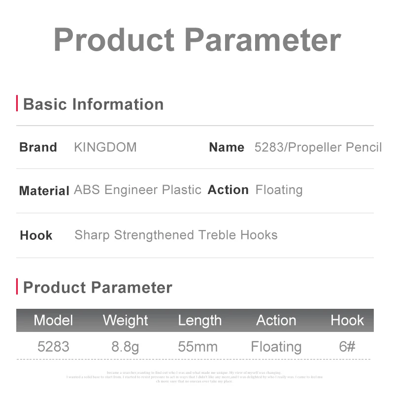394x394 pixels.
Task: Select the KINGDOM brand value
Action: coord(105,147)
